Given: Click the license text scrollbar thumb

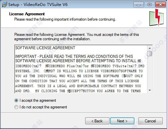Looking at the screenshot, I should [149, 54].
